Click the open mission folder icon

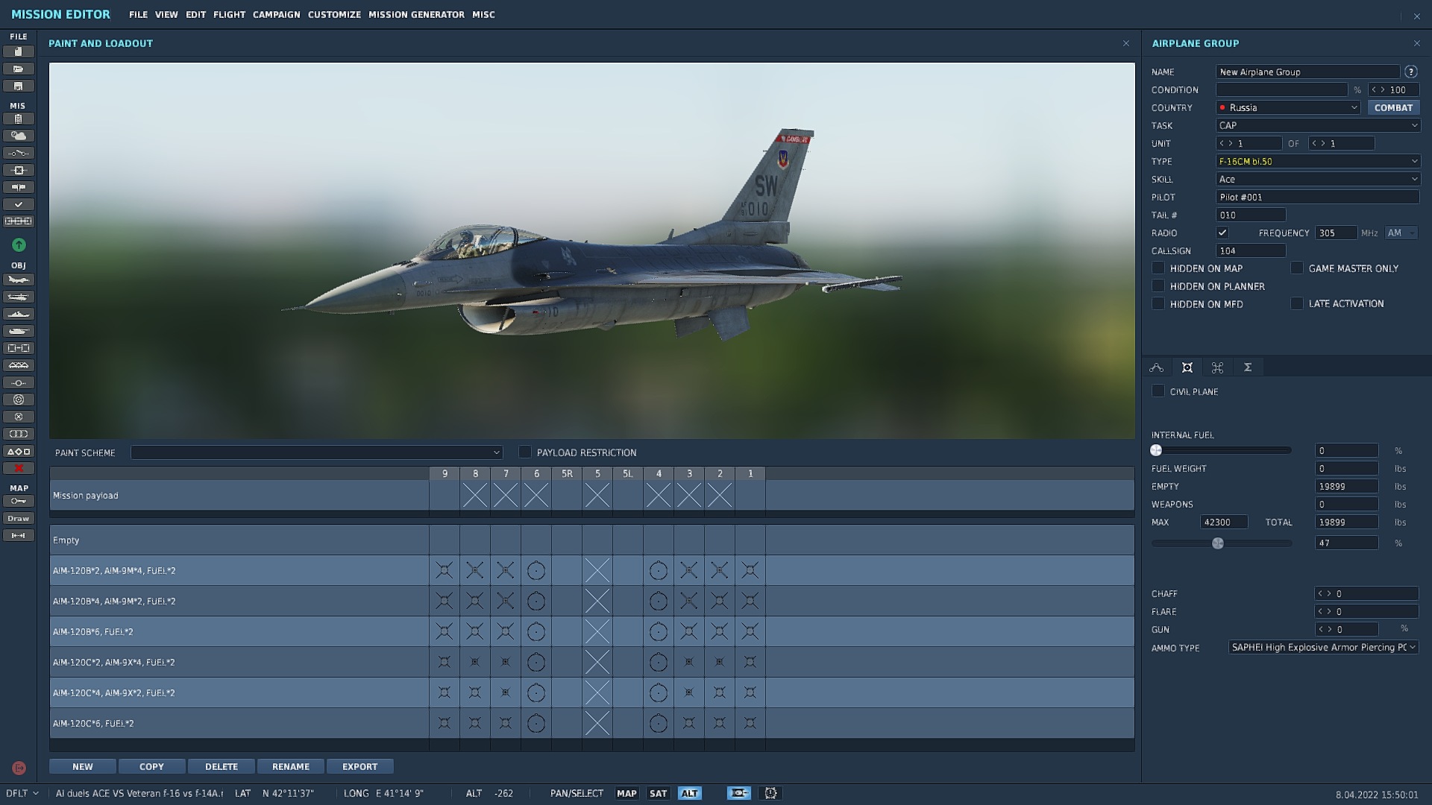(x=19, y=69)
